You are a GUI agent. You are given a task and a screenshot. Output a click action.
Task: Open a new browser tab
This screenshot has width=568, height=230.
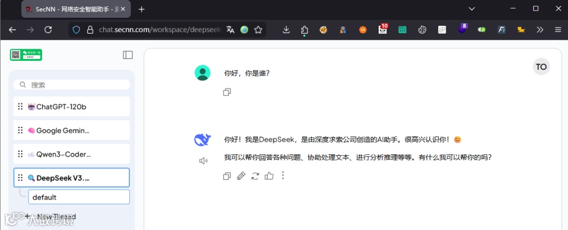[x=141, y=9]
